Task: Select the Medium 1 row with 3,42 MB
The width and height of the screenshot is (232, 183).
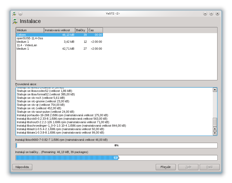Action: click(59, 42)
